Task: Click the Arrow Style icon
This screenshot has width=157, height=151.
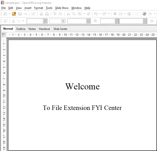Action: coord(19,21)
